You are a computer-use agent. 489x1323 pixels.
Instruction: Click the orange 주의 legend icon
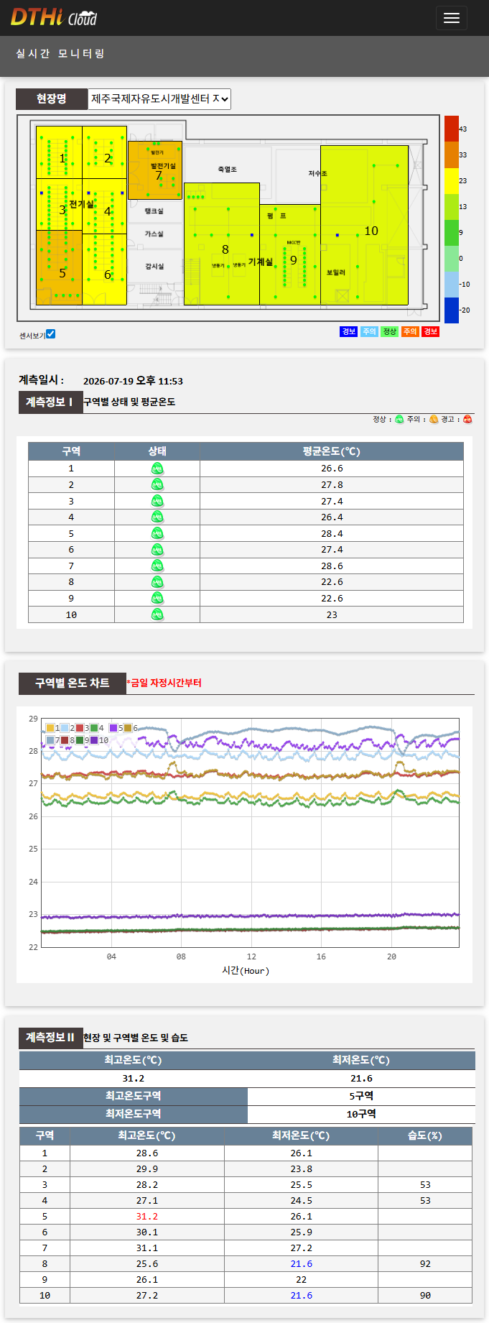434,419
